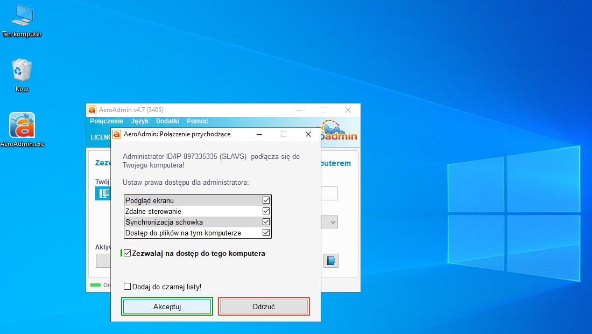Minimize the incoming connection dialog

pyautogui.click(x=259, y=134)
